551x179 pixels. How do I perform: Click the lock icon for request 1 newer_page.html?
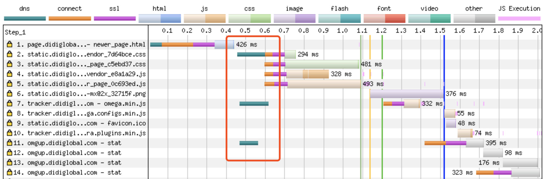coord(10,44)
